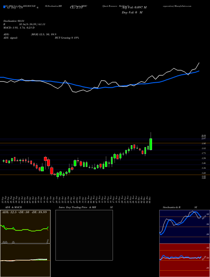Click the tall green last candlestick
The image size is (210, 277).
click(x=151, y=144)
